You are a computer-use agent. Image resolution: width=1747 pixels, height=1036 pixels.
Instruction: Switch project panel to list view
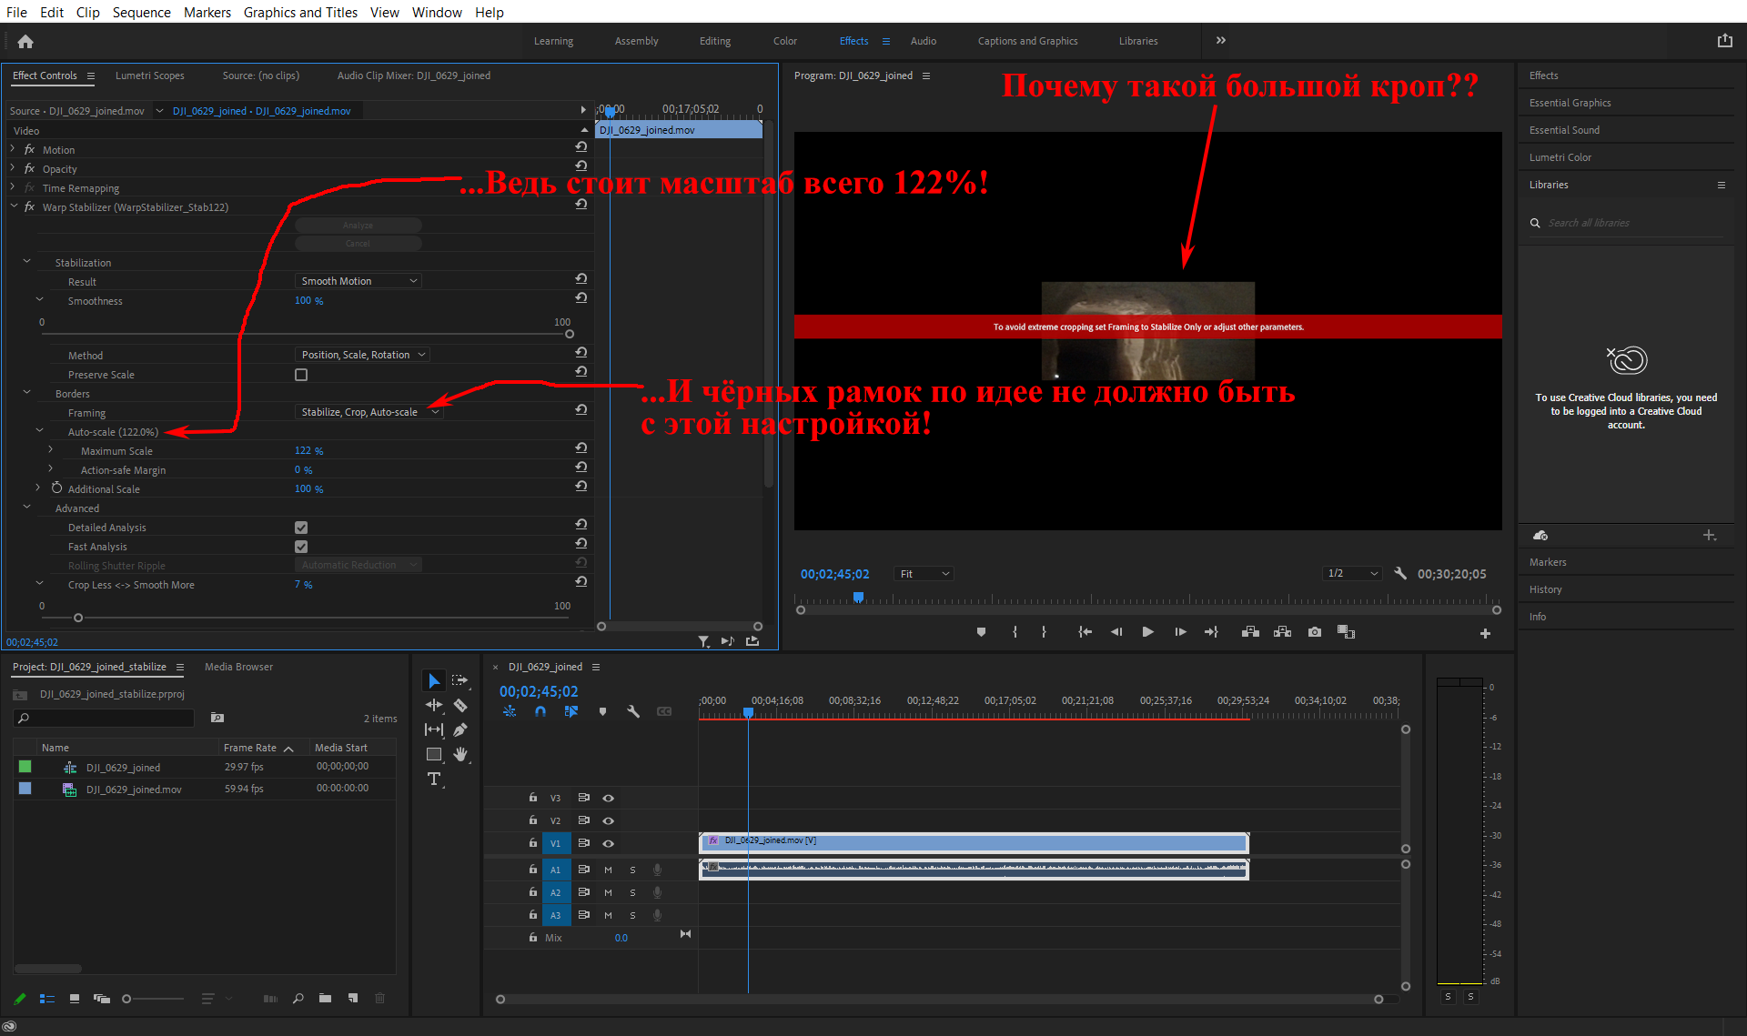(47, 998)
